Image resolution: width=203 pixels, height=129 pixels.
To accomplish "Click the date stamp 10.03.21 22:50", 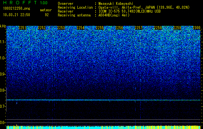I will [16, 15].
